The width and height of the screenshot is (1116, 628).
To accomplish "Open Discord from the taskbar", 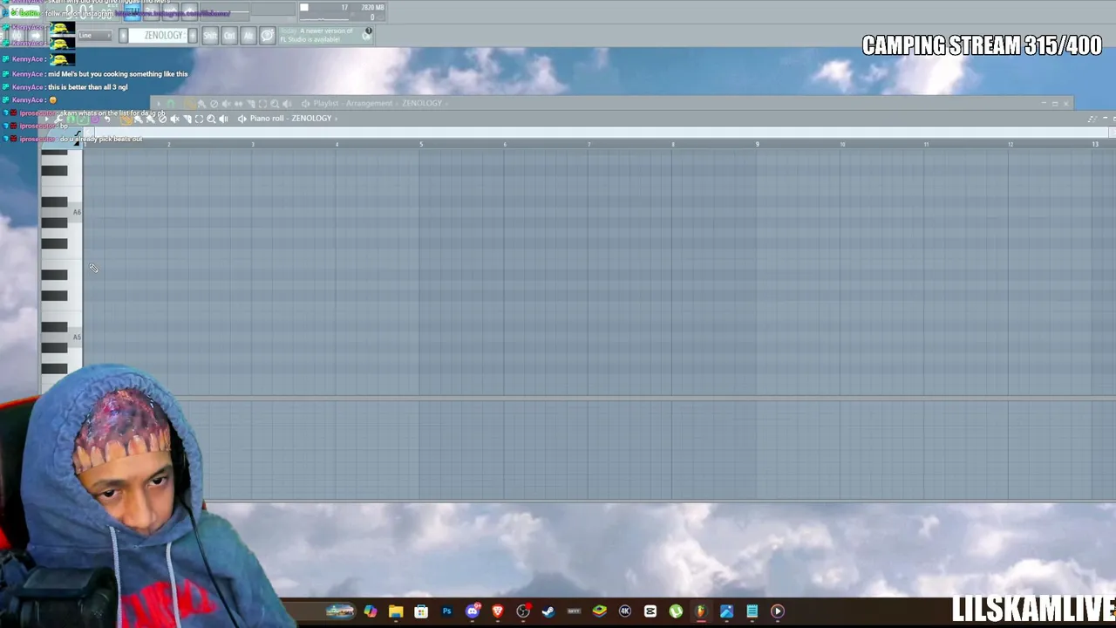I will coord(473,611).
